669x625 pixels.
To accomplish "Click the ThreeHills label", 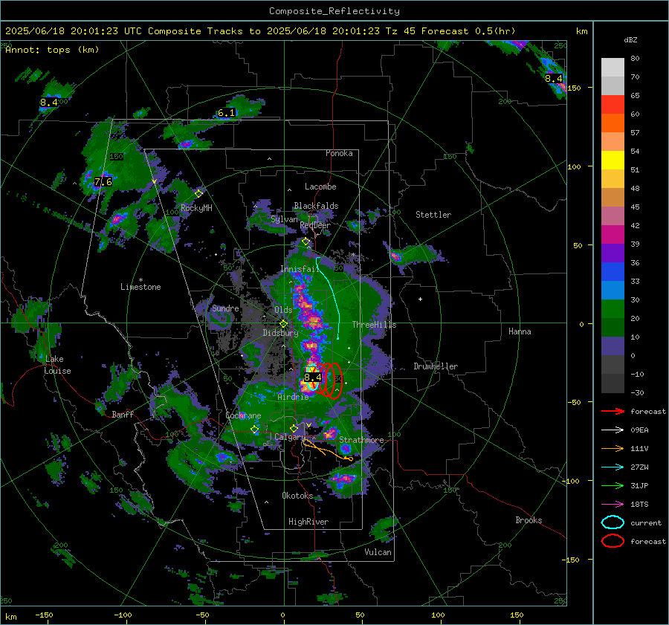I will (374, 325).
